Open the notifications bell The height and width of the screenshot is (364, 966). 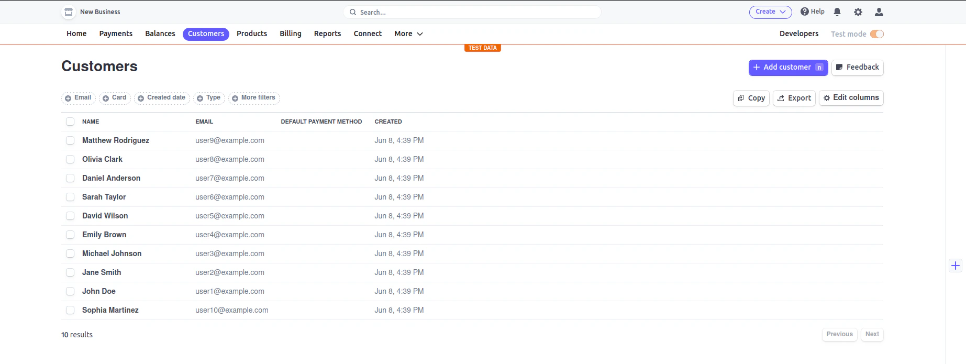837,12
